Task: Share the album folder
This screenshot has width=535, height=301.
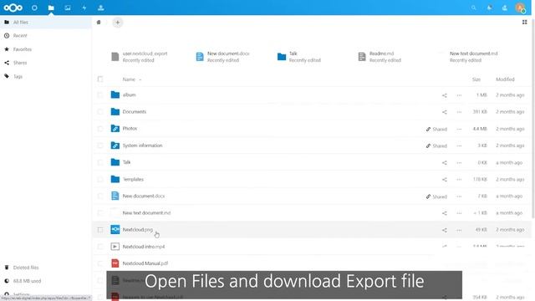Action: [x=444, y=95]
